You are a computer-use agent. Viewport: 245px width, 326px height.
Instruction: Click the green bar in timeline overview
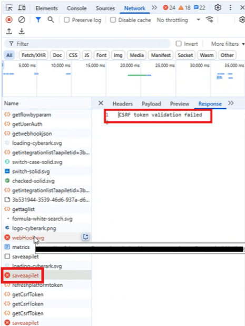pos(137,75)
